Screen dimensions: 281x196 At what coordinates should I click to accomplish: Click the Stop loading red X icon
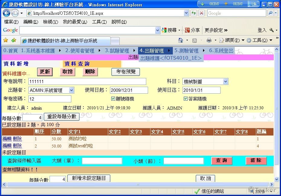(202, 13)
